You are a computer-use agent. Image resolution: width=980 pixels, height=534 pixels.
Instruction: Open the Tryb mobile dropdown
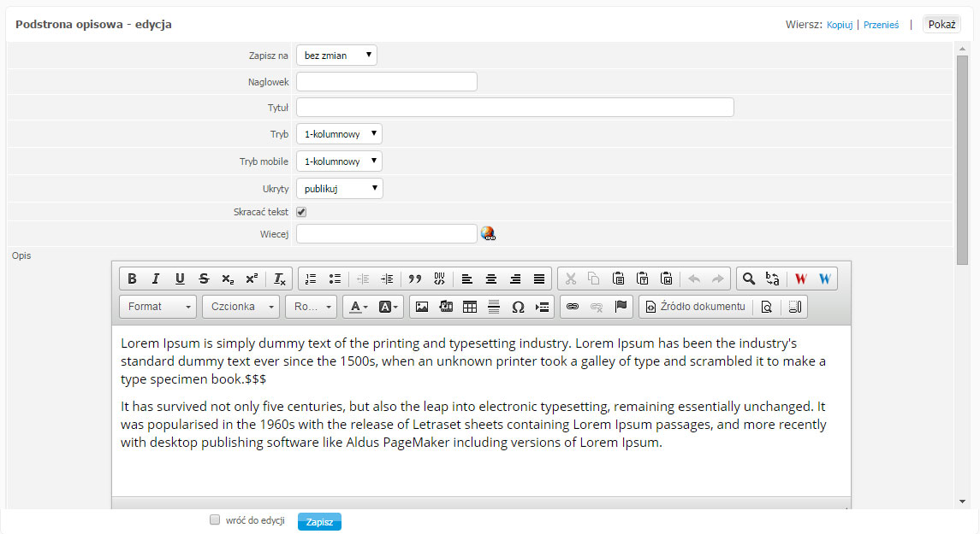point(340,161)
